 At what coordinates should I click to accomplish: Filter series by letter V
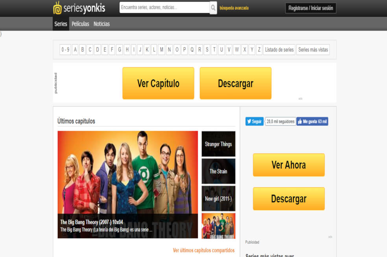229,50
